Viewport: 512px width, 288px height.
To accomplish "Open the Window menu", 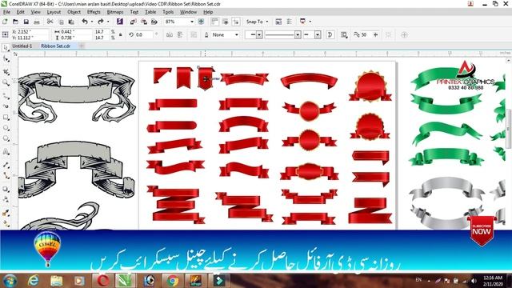I will pyautogui.click(x=189, y=12).
